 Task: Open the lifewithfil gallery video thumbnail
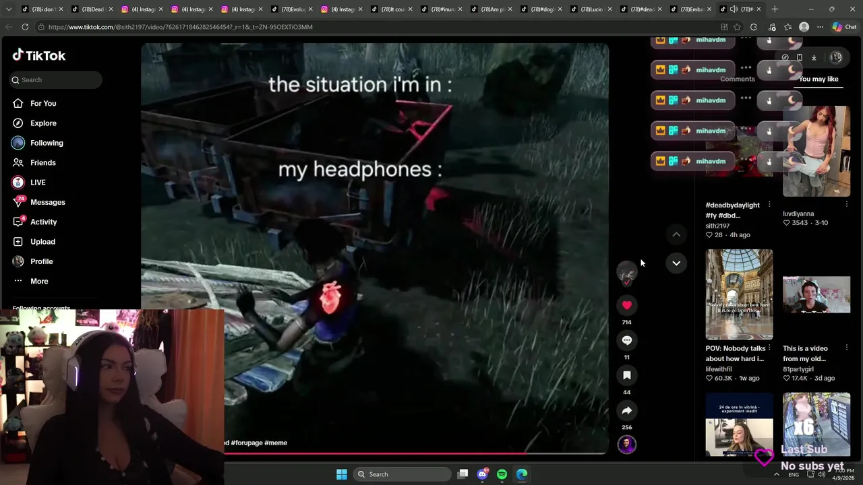740,294
